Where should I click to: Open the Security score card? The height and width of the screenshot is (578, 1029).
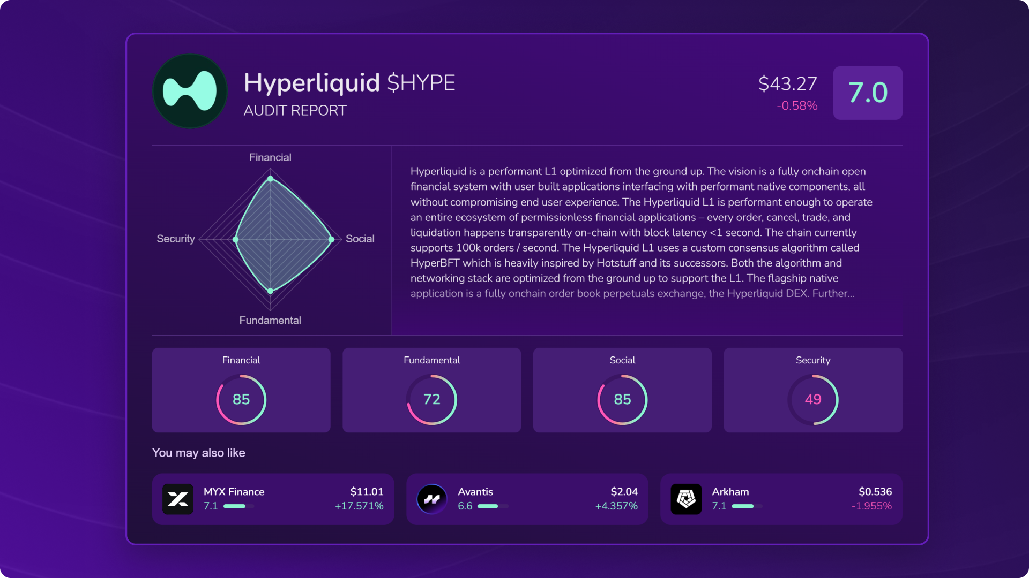pos(813,390)
